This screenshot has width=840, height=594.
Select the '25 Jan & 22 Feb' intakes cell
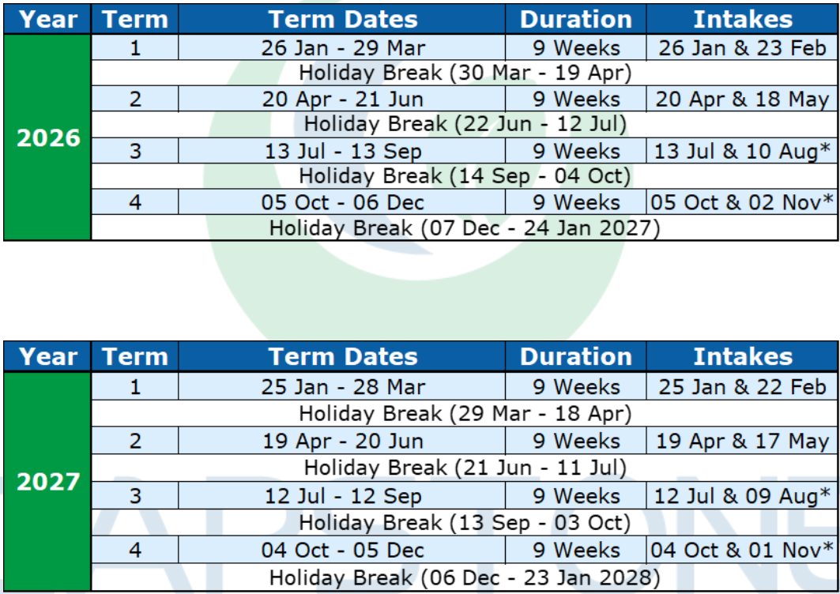coord(742,387)
